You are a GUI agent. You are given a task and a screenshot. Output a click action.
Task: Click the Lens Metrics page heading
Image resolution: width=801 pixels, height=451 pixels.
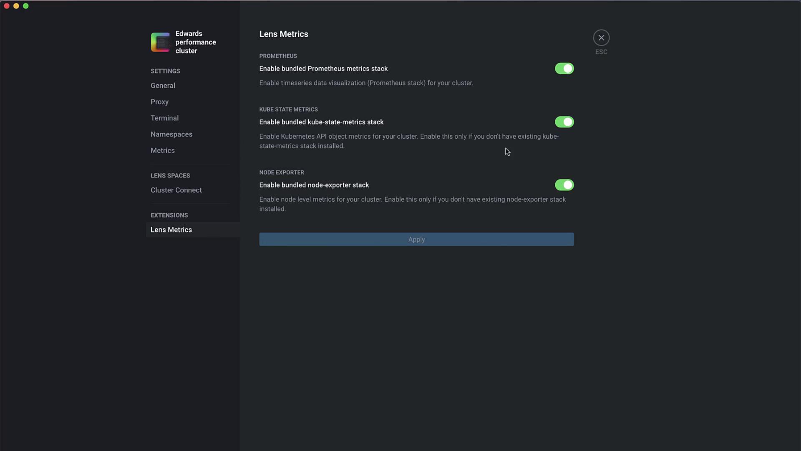click(x=284, y=34)
